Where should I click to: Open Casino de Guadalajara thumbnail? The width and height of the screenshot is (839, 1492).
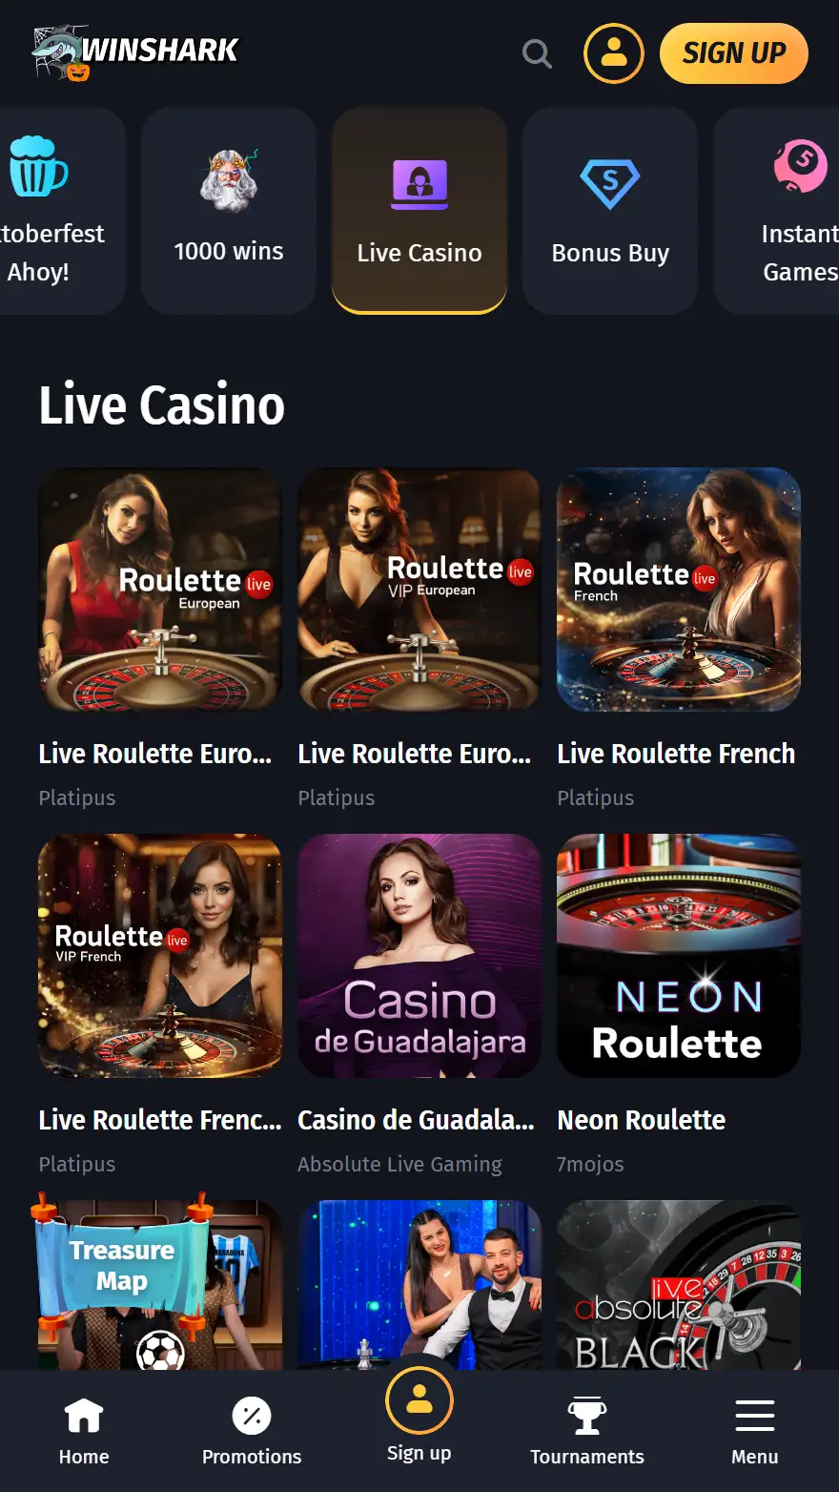[419, 956]
